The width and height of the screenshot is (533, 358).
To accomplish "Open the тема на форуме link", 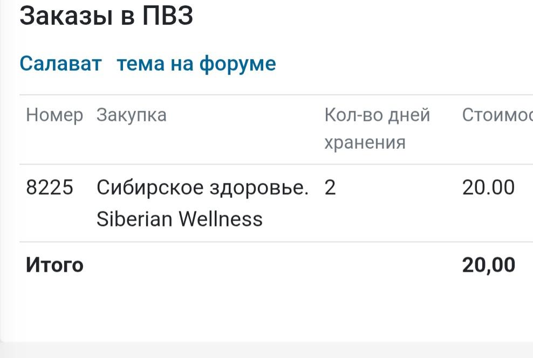I will pos(196,64).
